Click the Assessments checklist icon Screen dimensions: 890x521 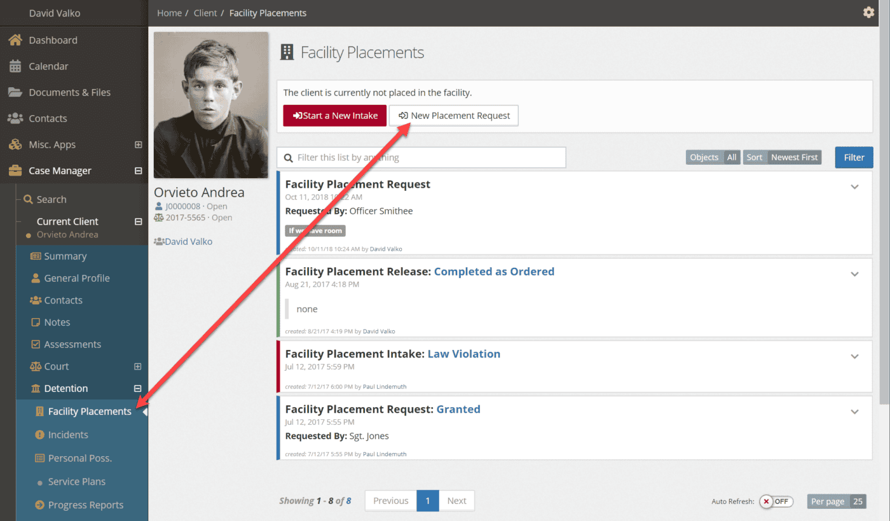(x=36, y=344)
